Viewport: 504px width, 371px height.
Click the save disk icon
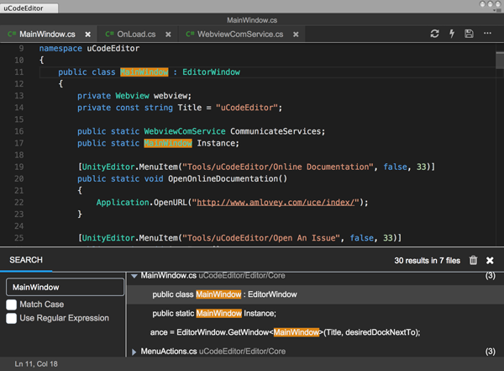click(469, 34)
